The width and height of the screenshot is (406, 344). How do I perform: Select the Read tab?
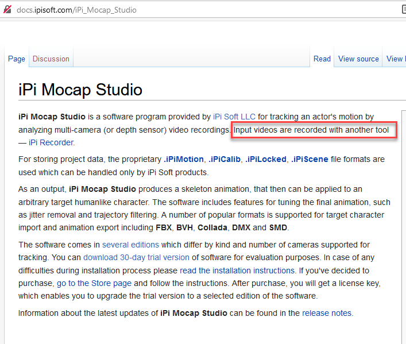322,59
